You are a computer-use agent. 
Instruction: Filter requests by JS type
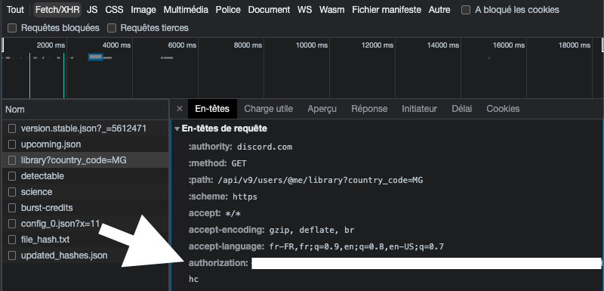coord(92,10)
